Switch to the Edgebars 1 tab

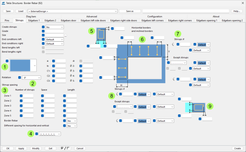pyautogui.click(x=34, y=21)
